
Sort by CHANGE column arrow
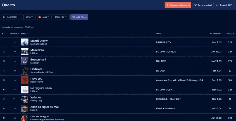pos(19,34)
